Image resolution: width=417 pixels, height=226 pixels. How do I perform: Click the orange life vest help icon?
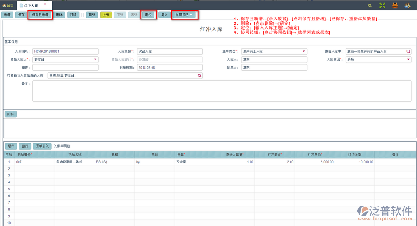pyautogui.click(x=395, y=6)
